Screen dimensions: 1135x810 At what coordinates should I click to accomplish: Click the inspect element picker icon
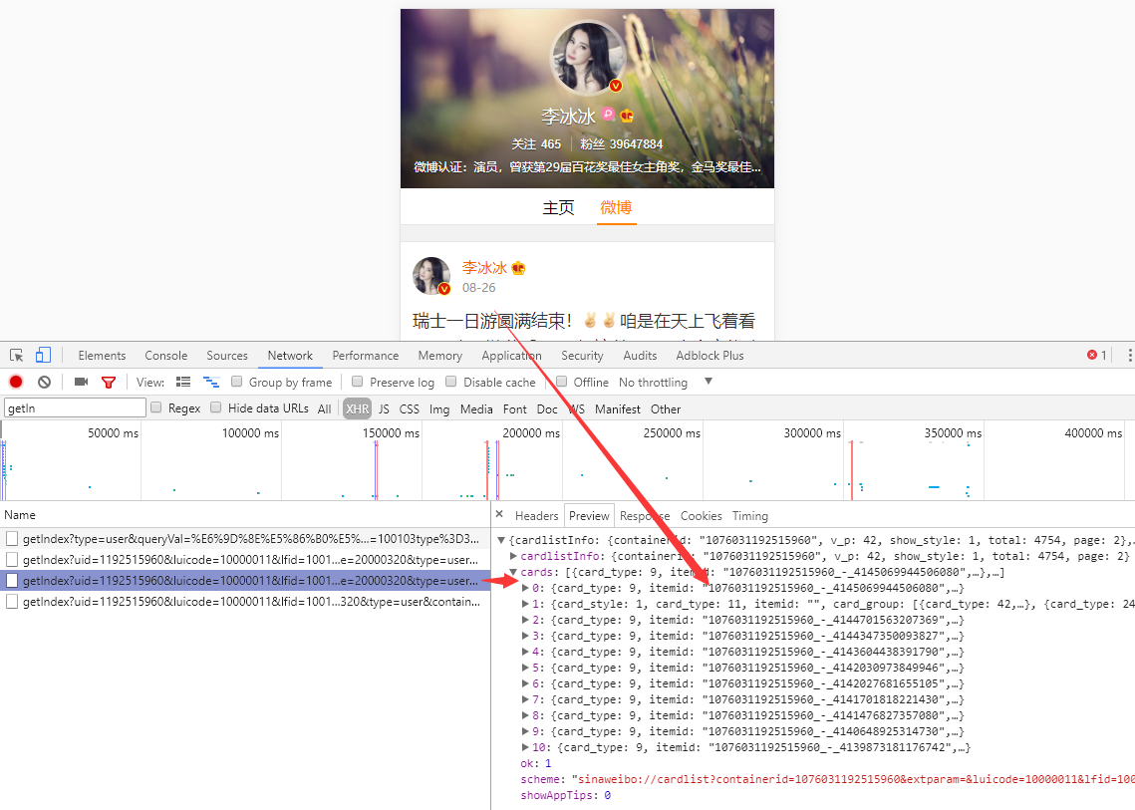tap(16, 355)
